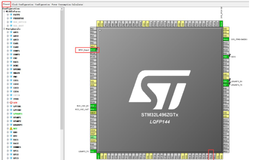The height and width of the screenshot is (160, 257).
Task: Open the Clock Configuration tab
Action: 23,5
